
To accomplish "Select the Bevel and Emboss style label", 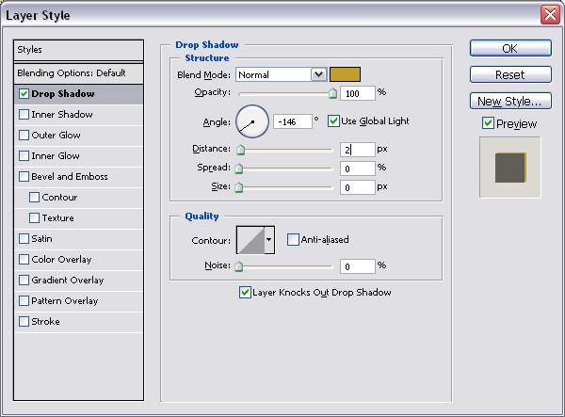I will click(70, 177).
